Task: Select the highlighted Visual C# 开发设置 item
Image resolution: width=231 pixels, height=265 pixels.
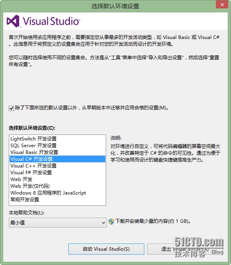Action: (57, 159)
